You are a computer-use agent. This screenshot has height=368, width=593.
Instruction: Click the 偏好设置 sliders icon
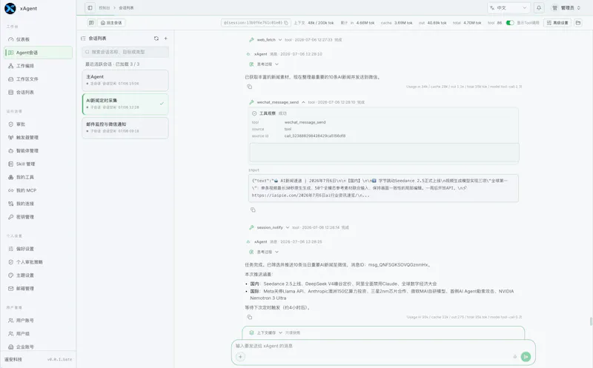tap(10, 249)
